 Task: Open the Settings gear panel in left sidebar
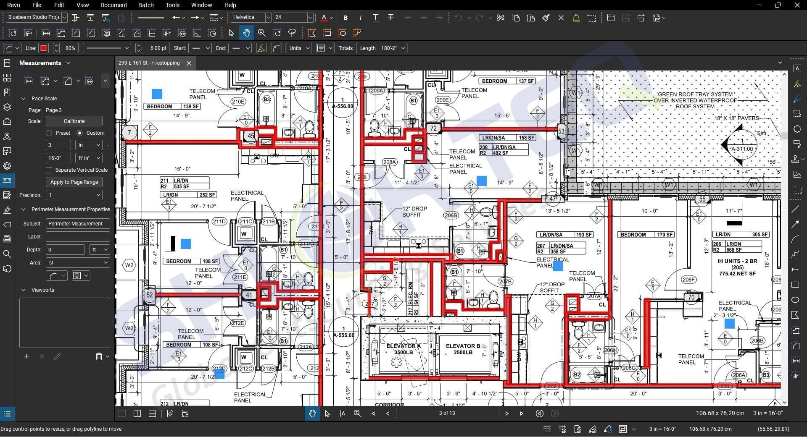[7, 166]
